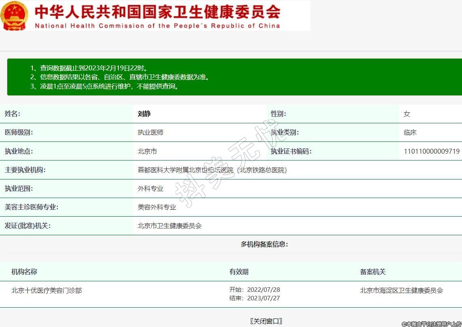Click the 备案机关 column header
The width and height of the screenshot is (462, 327).
pos(373,272)
